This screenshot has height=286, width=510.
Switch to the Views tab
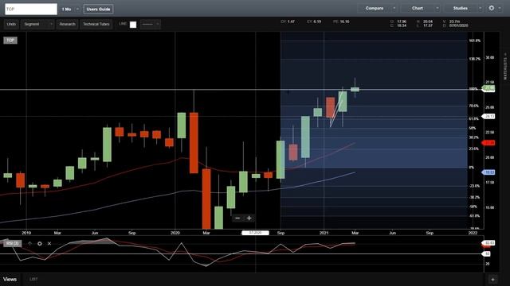pyautogui.click(x=10, y=279)
